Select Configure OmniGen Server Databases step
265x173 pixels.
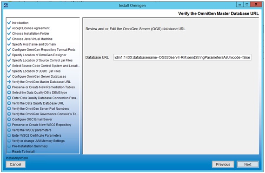pyautogui.click(x=39, y=76)
